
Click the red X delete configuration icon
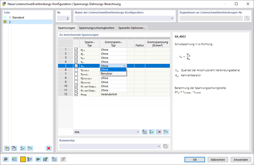click(49, 148)
